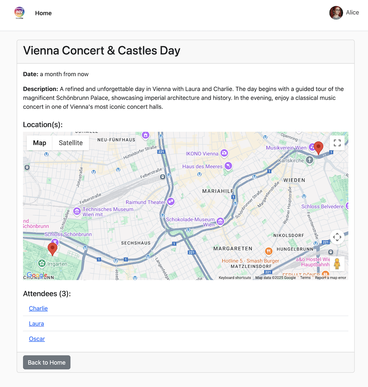Select the Haus des Meeres map pin
Image resolution: width=368 pixels, height=387 pixels.
[228, 166]
